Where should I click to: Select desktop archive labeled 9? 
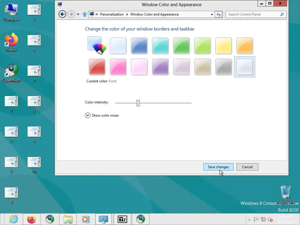pos(34,134)
